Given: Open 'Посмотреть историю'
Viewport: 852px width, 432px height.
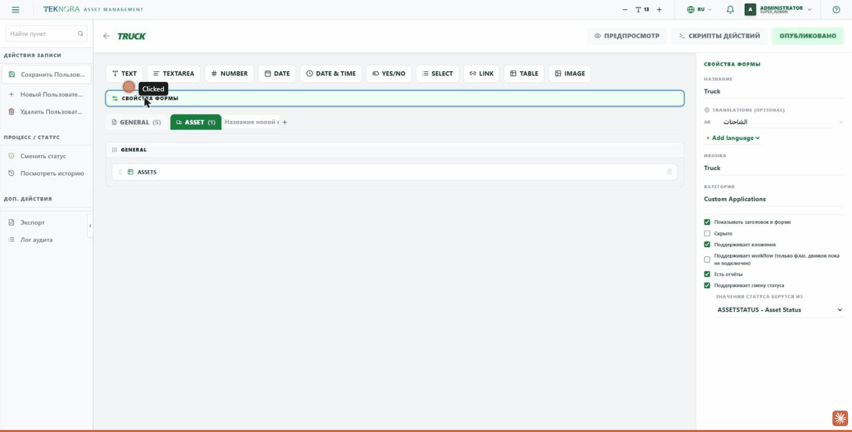Looking at the screenshot, I should [47, 174].
